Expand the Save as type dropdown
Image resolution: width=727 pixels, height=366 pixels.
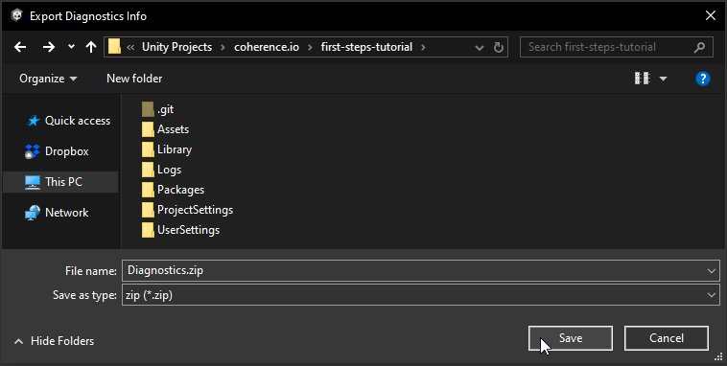coord(712,295)
